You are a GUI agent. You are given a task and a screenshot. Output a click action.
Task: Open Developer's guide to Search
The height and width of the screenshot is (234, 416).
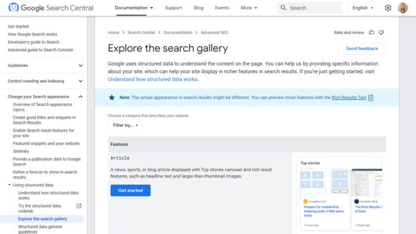coord(34,42)
